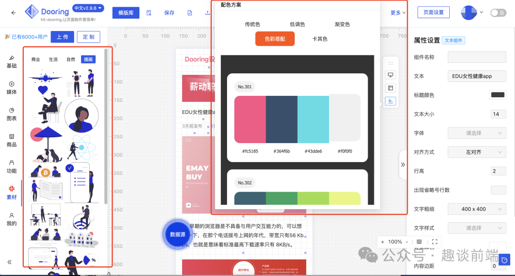Click the 页面设置 page settings button

click(x=433, y=12)
